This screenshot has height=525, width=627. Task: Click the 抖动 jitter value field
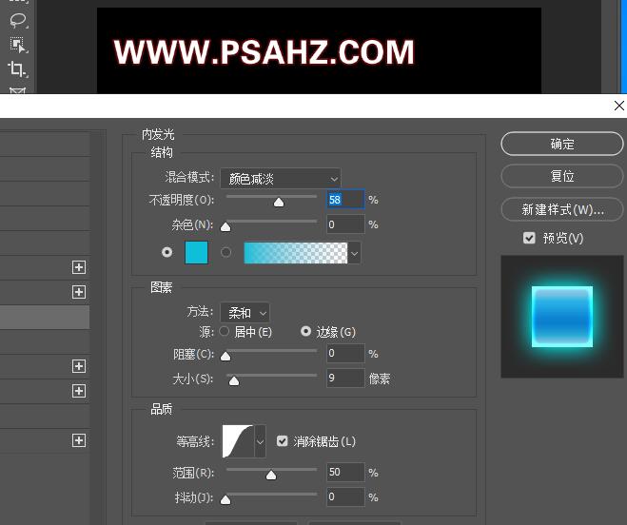345,497
